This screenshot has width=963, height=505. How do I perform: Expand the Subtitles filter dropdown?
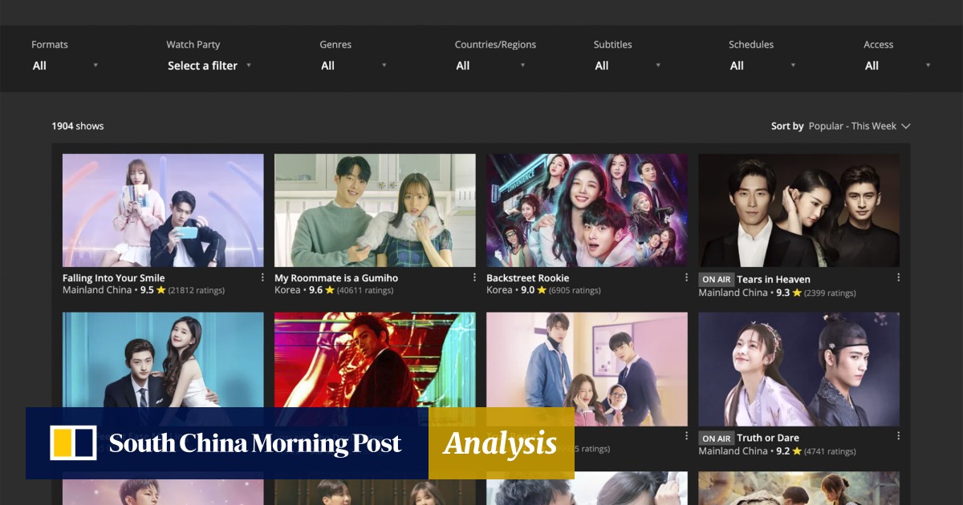628,66
